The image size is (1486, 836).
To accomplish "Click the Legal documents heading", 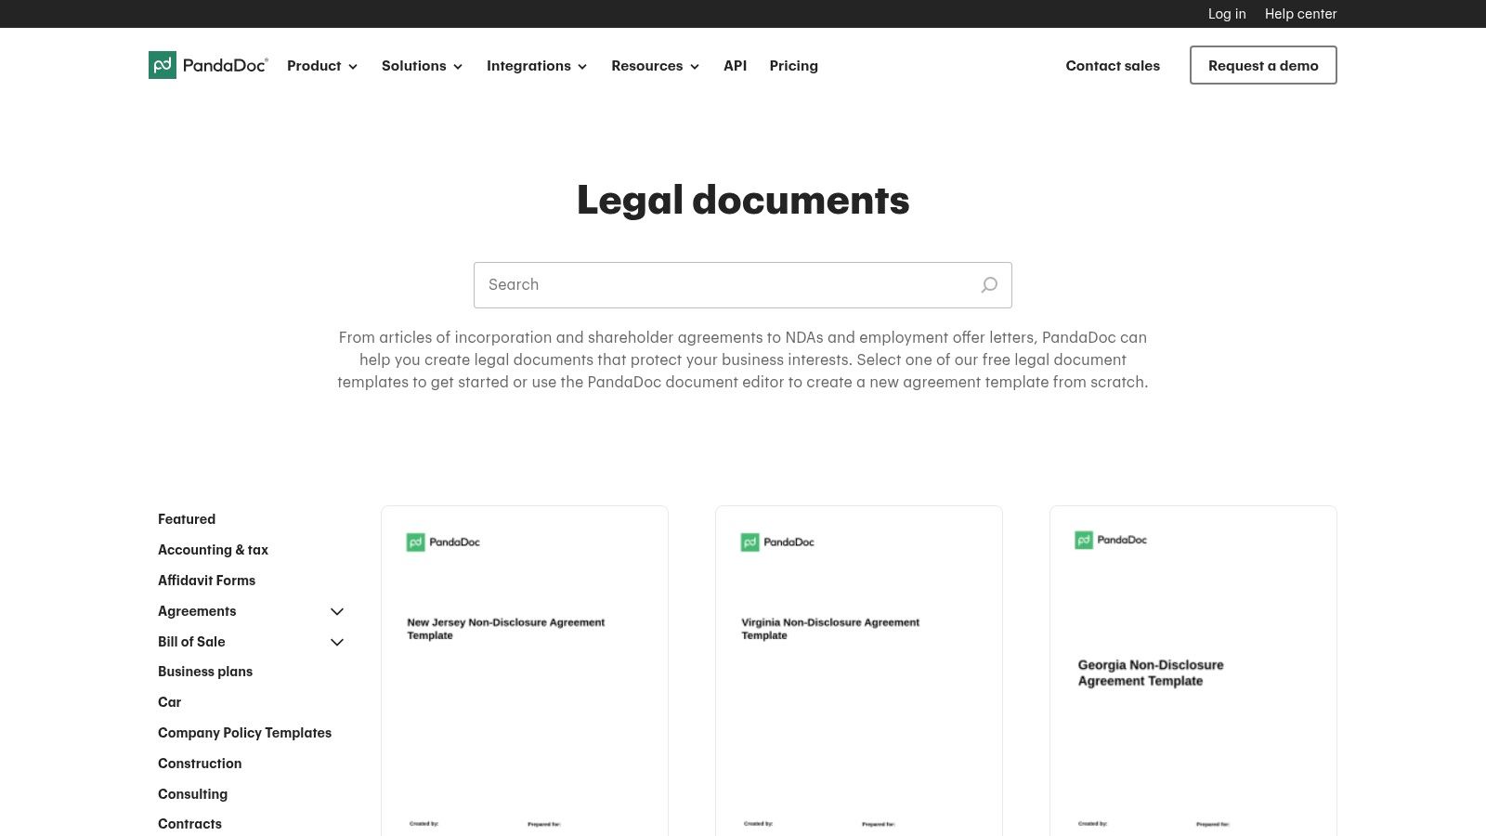I will coord(743,201).
